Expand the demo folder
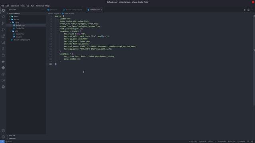This screenshot has width=255, height=143. [16, 17]
